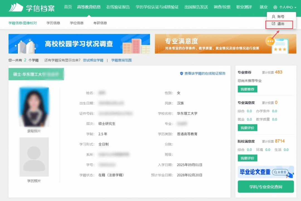Click the 录取照片 portrait thumbnail
The height and width of the screenshot is (201, 301).
tap(34, 107)
